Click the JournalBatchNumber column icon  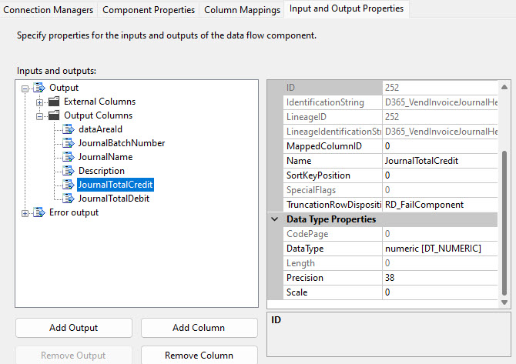[68, 143]
